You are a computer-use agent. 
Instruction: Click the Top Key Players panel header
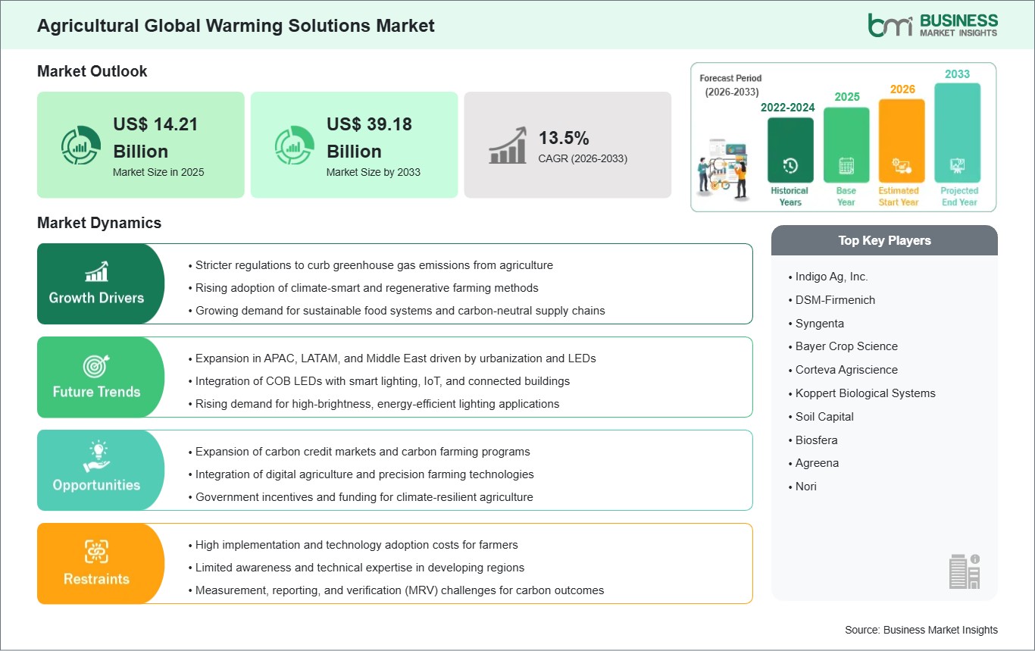(884, 240)
